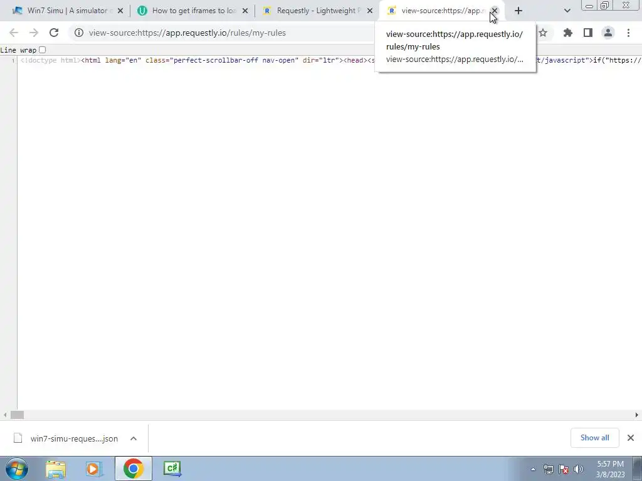Close the downloads bar
Image resolution: width=642 pixels, height=481 pixels.
coord(631,438)
